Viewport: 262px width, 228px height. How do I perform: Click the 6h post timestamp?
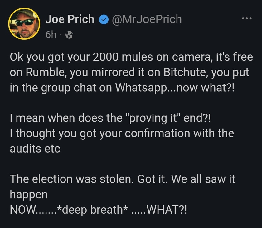coord(51,35)
